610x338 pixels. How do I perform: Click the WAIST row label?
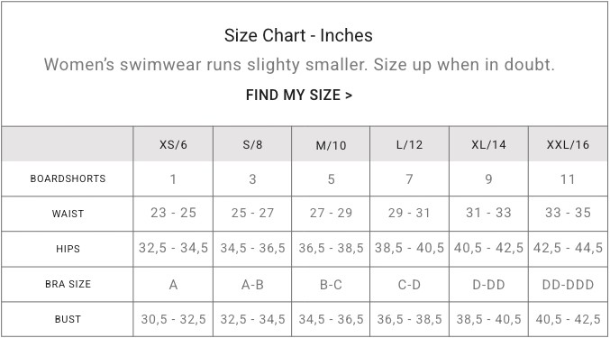(x=68, y=214)
